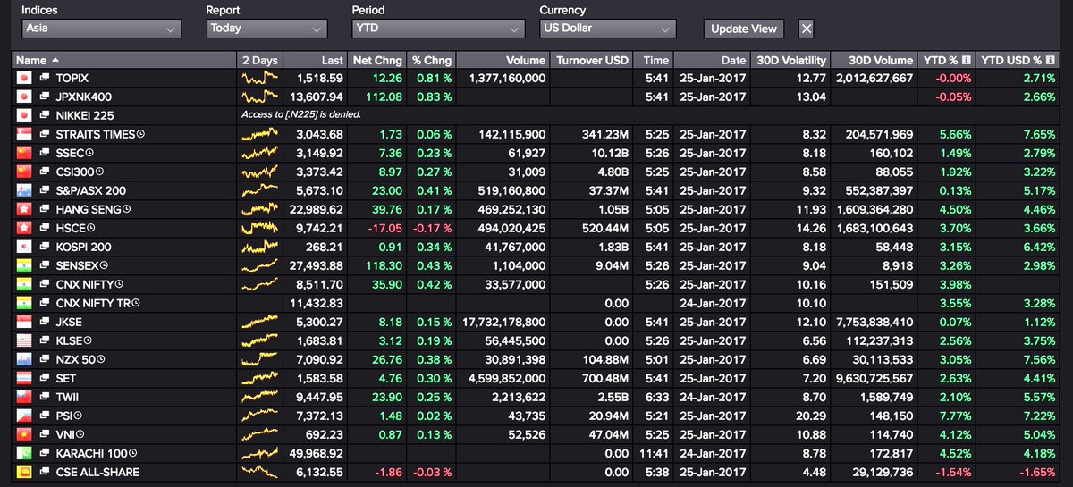This screenshot has height=487, width=1073.
Task: Click the info icon in YTD USD % header
Action: (x=1052, y=61)
